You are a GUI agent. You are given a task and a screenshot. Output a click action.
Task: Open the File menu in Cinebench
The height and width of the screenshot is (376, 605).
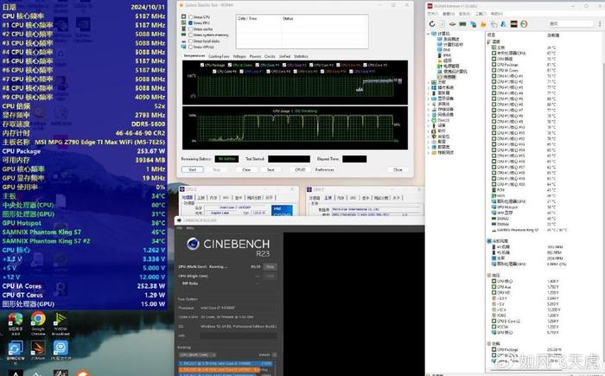pos(180,228)
